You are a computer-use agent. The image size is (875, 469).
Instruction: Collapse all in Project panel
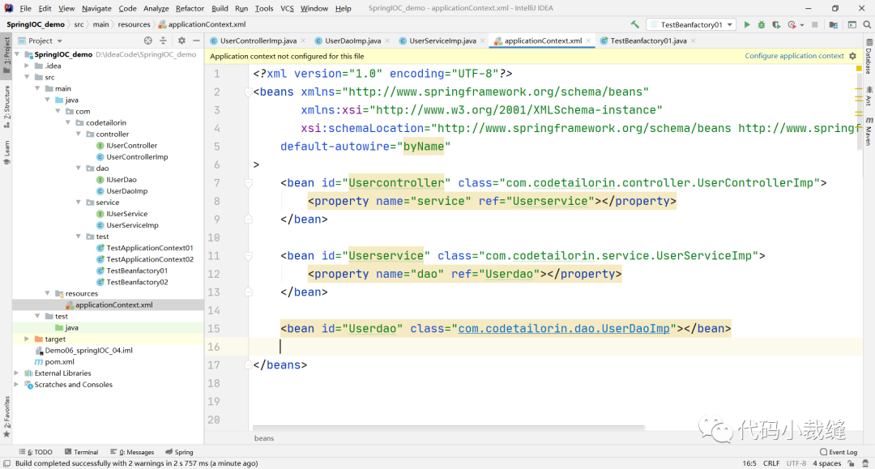click(163, 41)
